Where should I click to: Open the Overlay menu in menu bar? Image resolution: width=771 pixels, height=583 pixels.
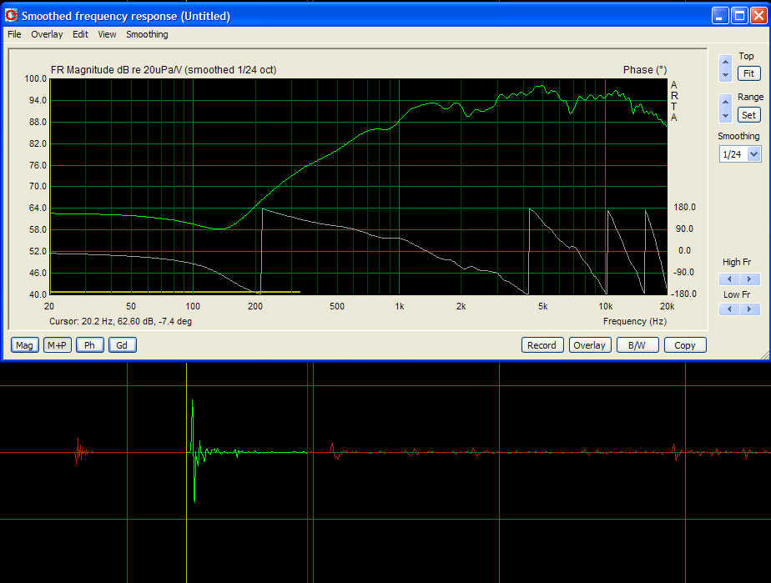(47, 34)
